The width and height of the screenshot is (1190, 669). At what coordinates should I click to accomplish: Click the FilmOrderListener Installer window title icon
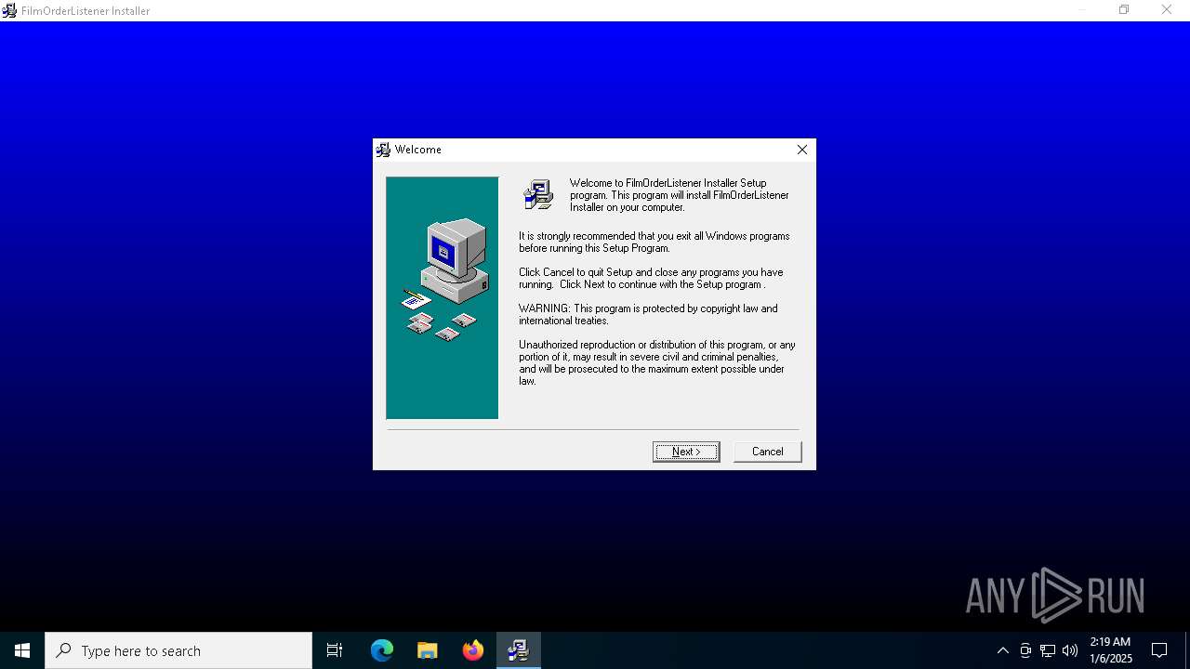tap(9, 10)
